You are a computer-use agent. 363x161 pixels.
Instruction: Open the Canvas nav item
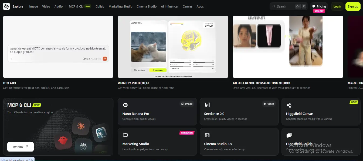tap(188, 6)
